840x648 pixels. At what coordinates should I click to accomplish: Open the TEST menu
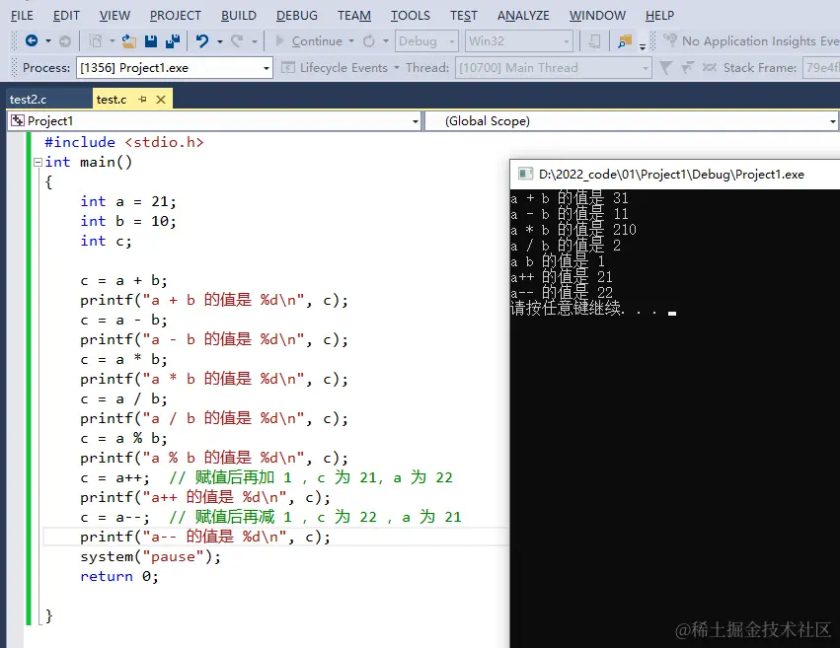[464, 16]
